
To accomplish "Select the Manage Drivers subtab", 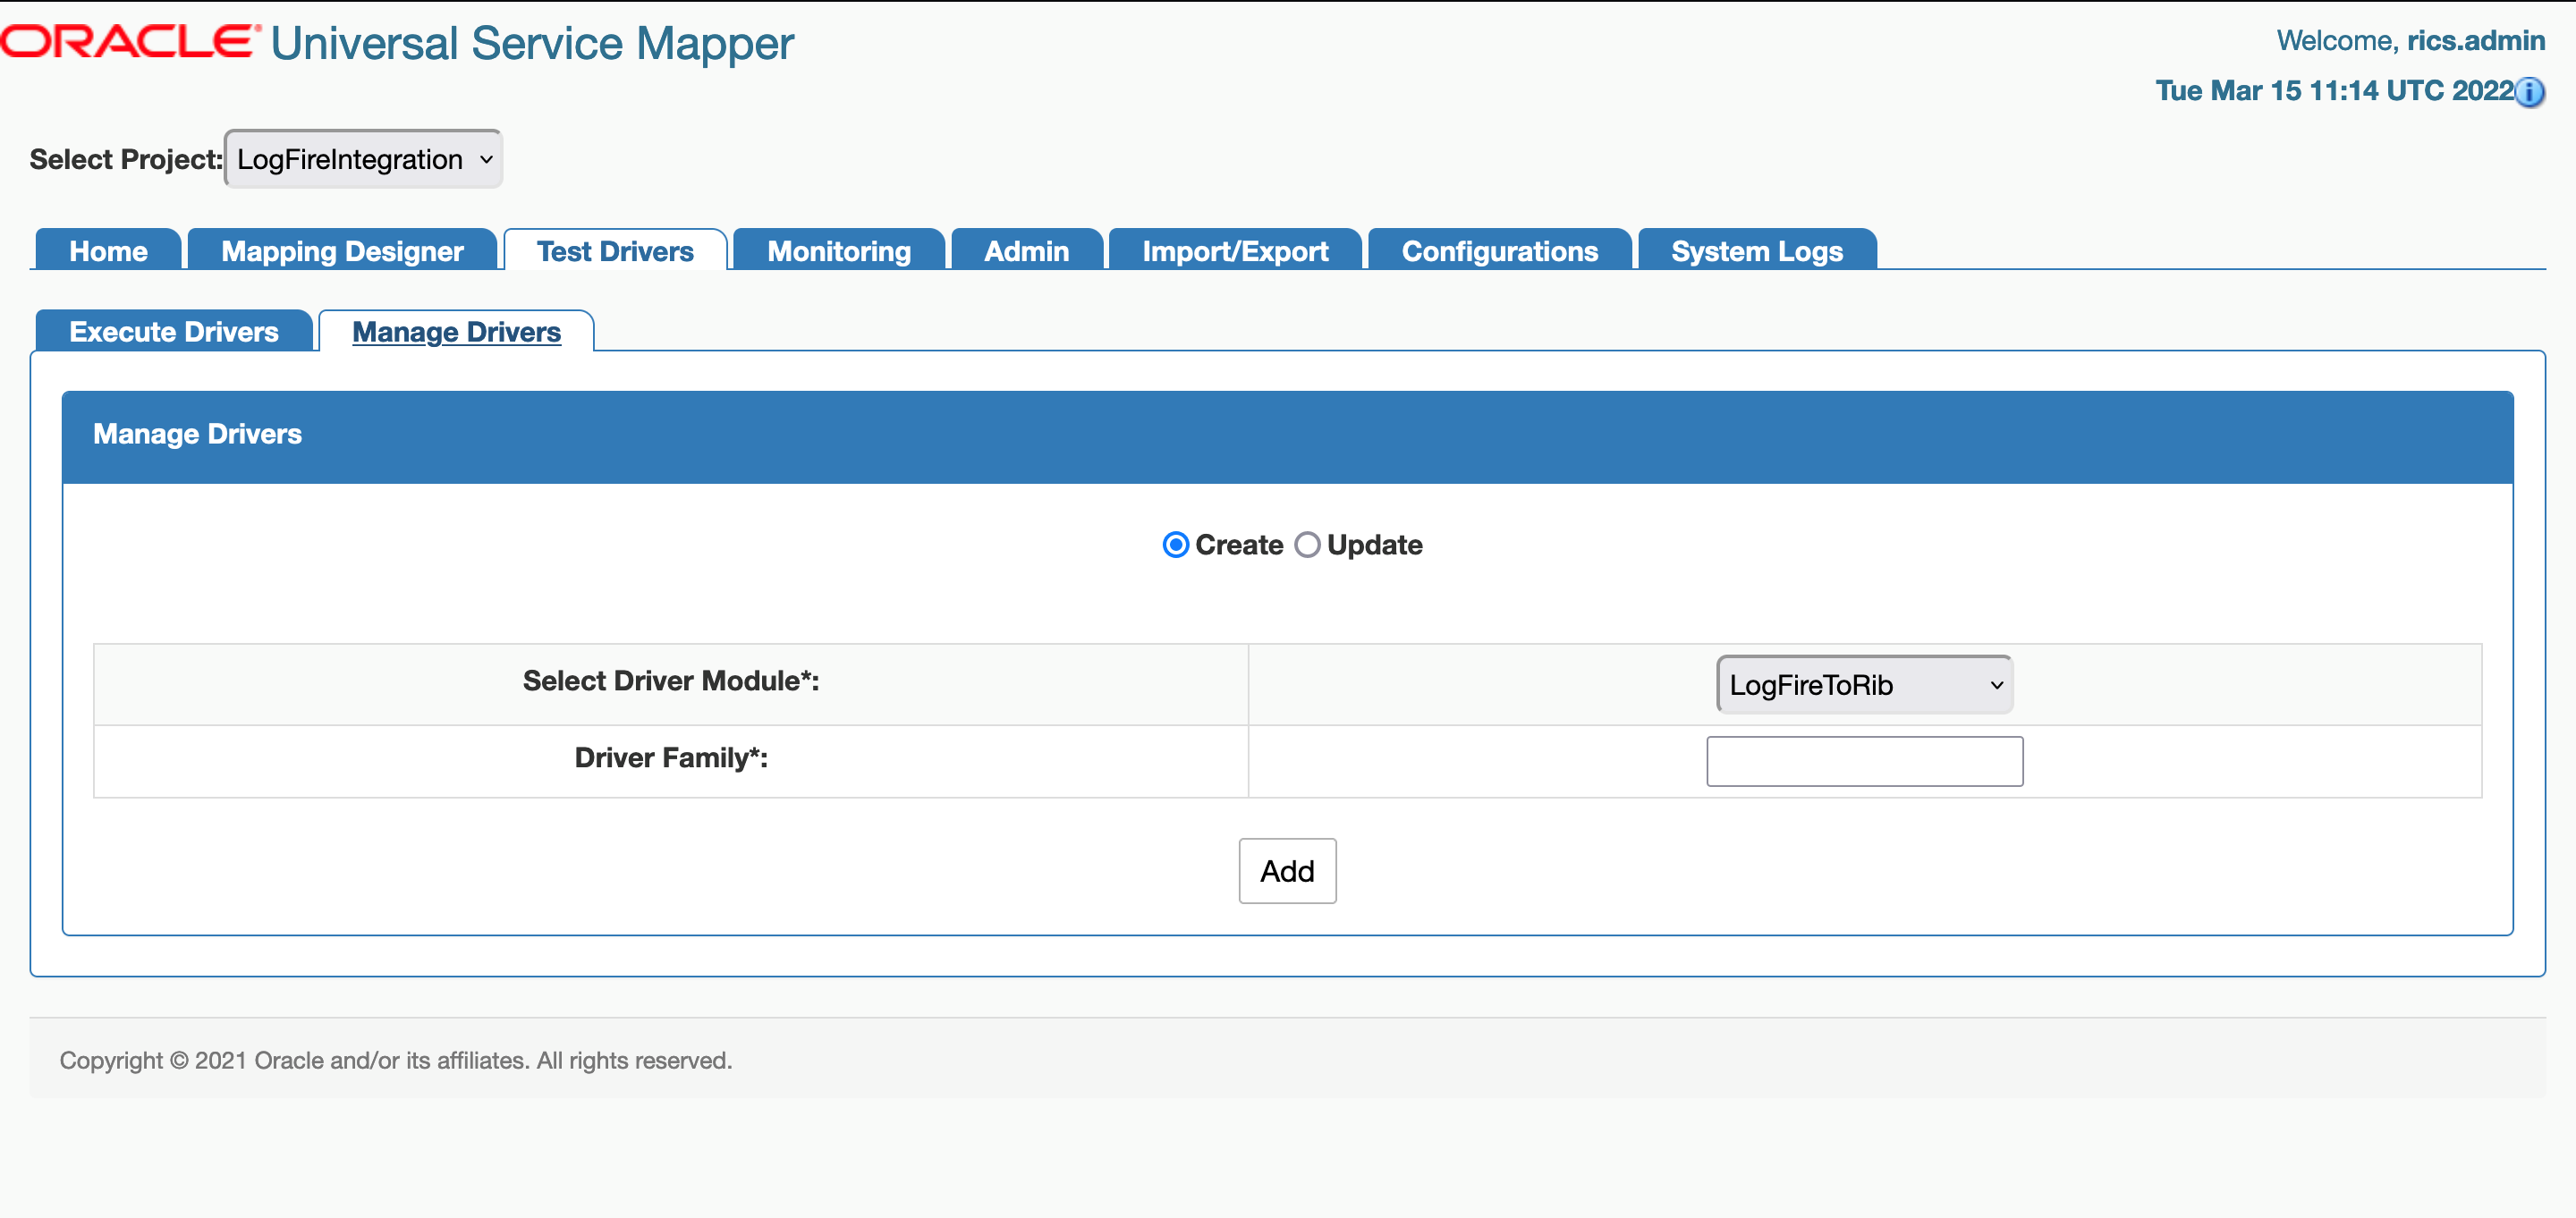I will click(x=456, y=331).
